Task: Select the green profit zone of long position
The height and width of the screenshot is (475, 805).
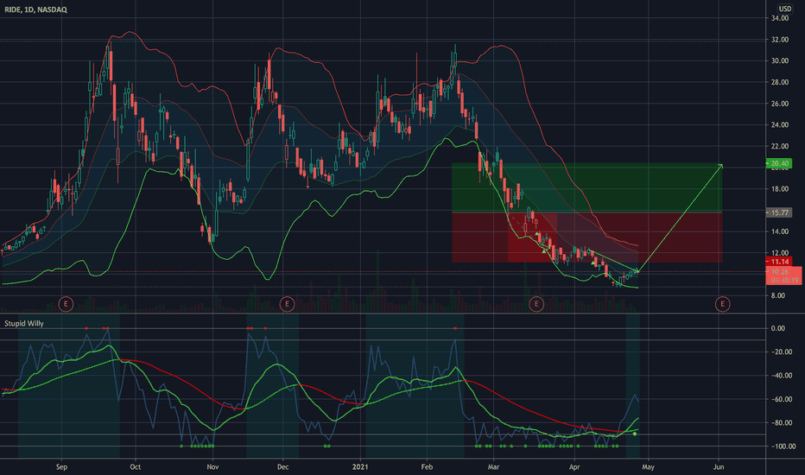Action: (x=586, y=187)
